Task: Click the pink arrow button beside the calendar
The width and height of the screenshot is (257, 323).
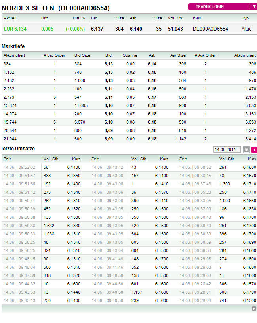Action: tap(254, 149)
